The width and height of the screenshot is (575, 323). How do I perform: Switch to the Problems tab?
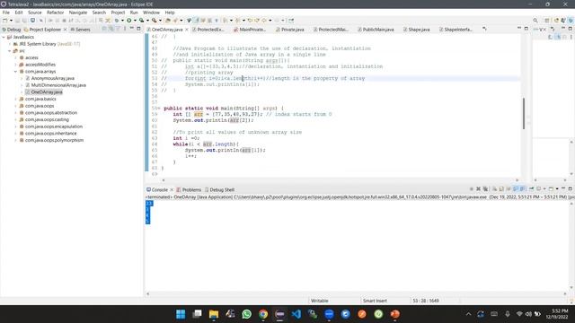point(189,189)
